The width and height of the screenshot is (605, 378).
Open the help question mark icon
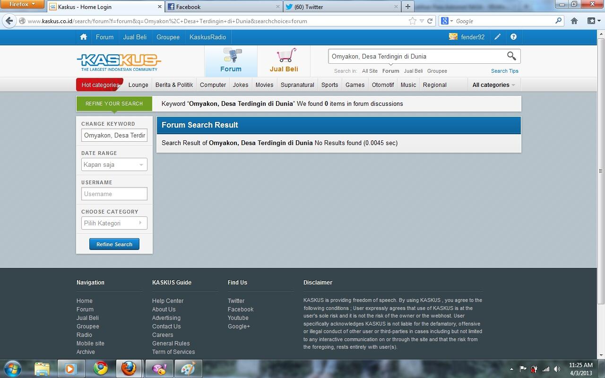point(513,37)
